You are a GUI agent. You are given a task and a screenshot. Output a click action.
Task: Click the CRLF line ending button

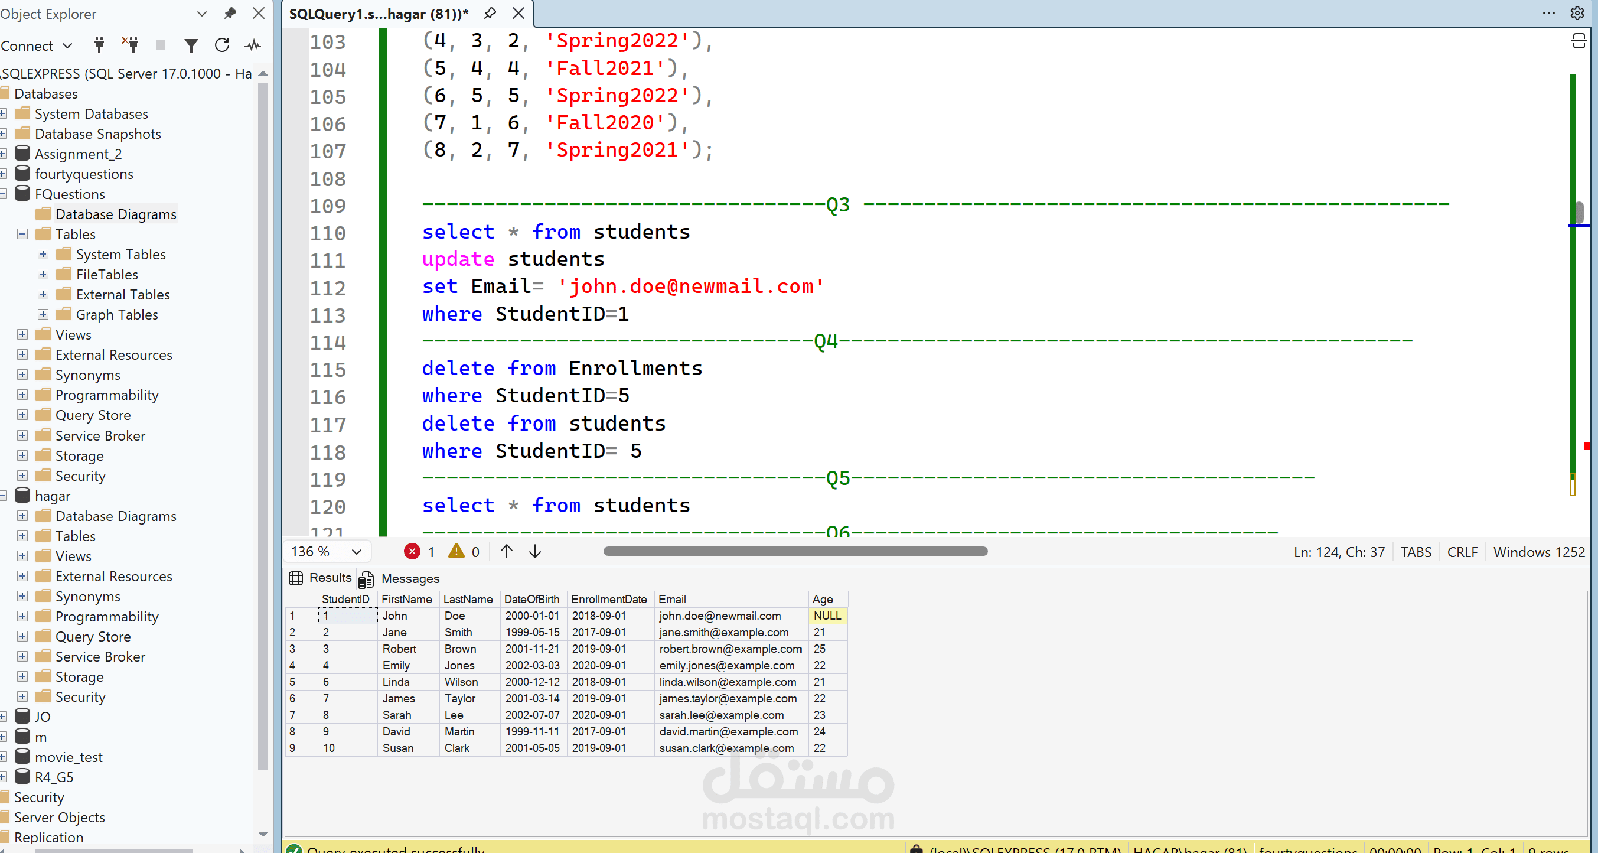[1462, 552]
